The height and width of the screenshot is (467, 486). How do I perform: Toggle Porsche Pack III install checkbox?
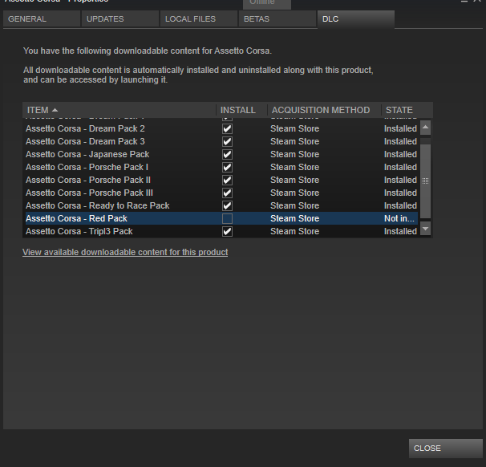coord(227,193)
